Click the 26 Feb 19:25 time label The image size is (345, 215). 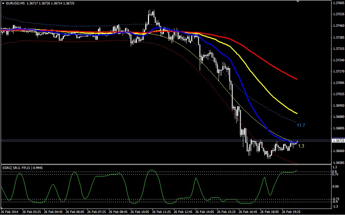(x=291, y=212)
